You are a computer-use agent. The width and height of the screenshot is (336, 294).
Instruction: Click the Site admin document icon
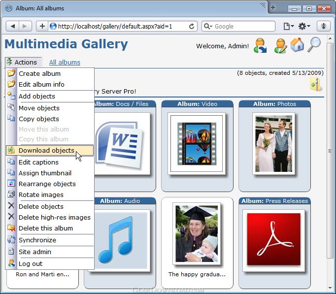(11, 251)
